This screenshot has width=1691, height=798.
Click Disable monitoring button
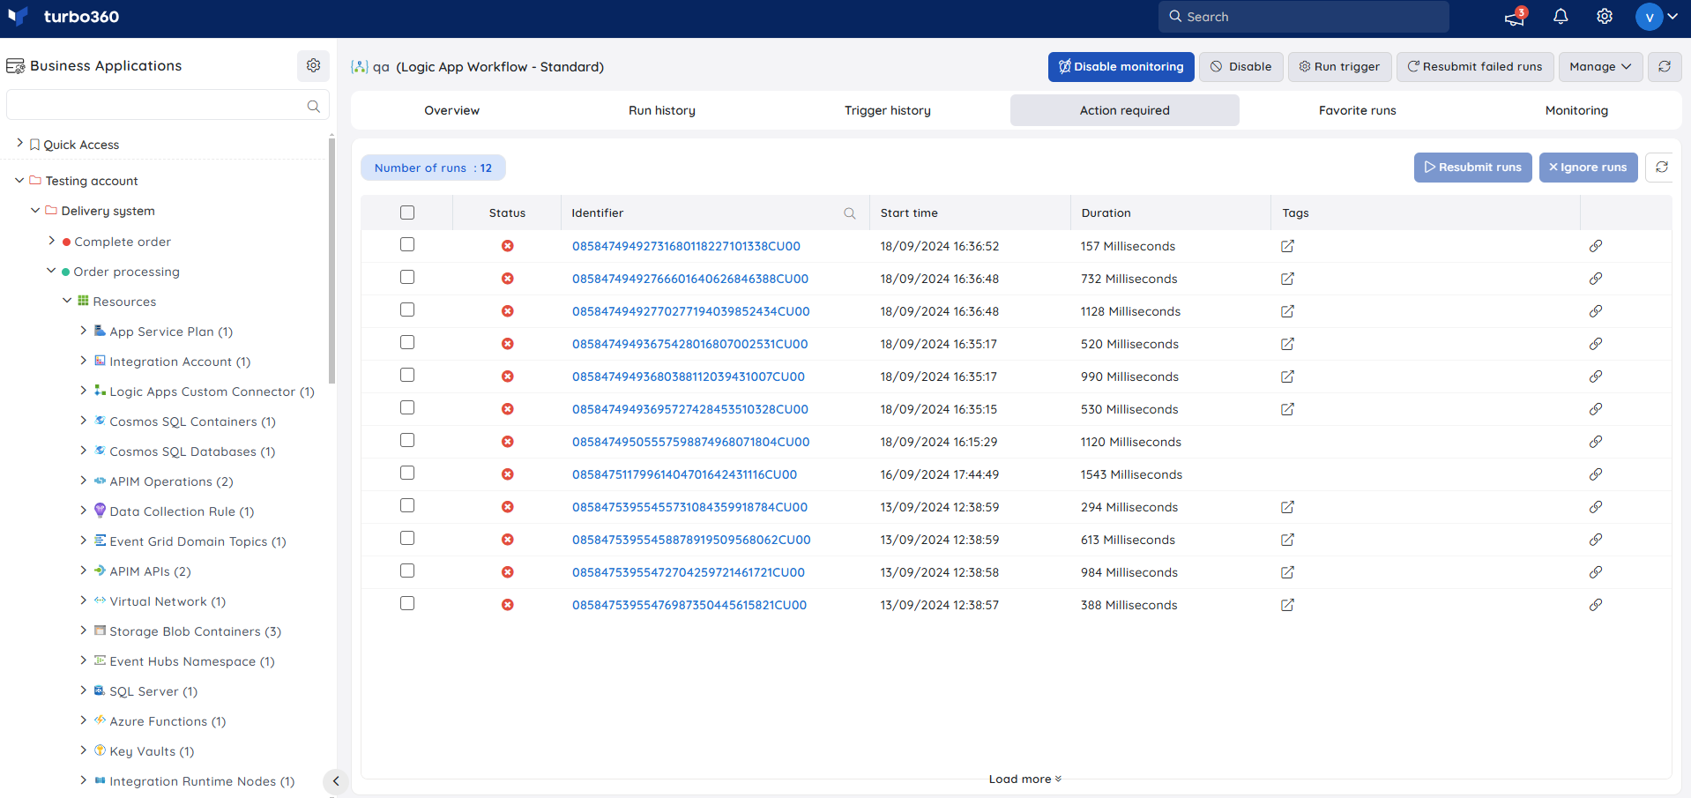click(1121, 66)
